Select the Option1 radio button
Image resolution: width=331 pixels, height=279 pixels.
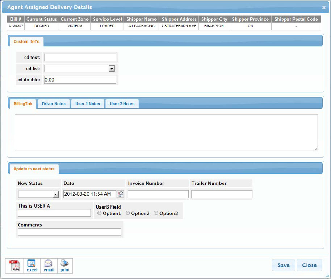pos(100,213)
